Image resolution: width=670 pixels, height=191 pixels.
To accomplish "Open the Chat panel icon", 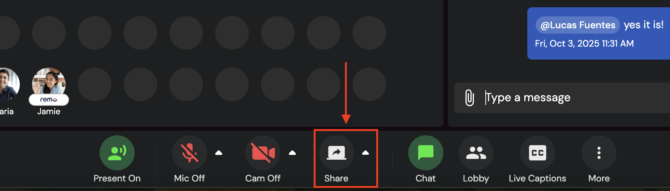I will 426,153.
